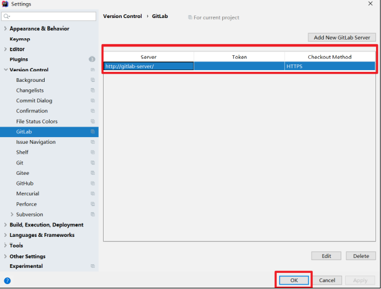Click the project-level icon beside Background
The width and height of the screenshot is (381, 289).
[92, 80]
